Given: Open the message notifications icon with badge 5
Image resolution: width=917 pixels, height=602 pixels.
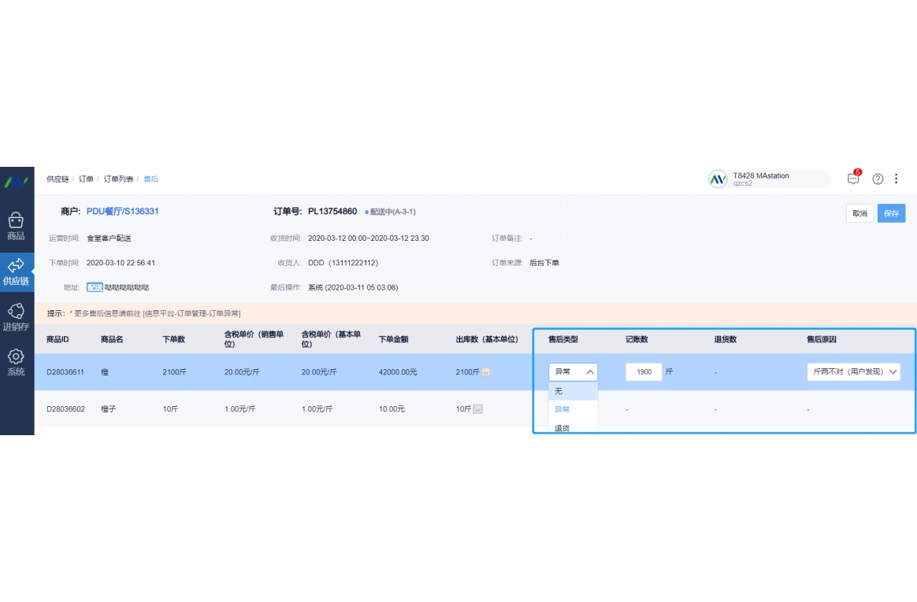Looking at the screenshot, I should 852,179.
